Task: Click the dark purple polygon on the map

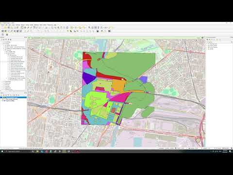Action: point(88,78)
